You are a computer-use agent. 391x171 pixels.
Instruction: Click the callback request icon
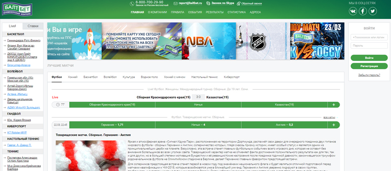(239, 4)
